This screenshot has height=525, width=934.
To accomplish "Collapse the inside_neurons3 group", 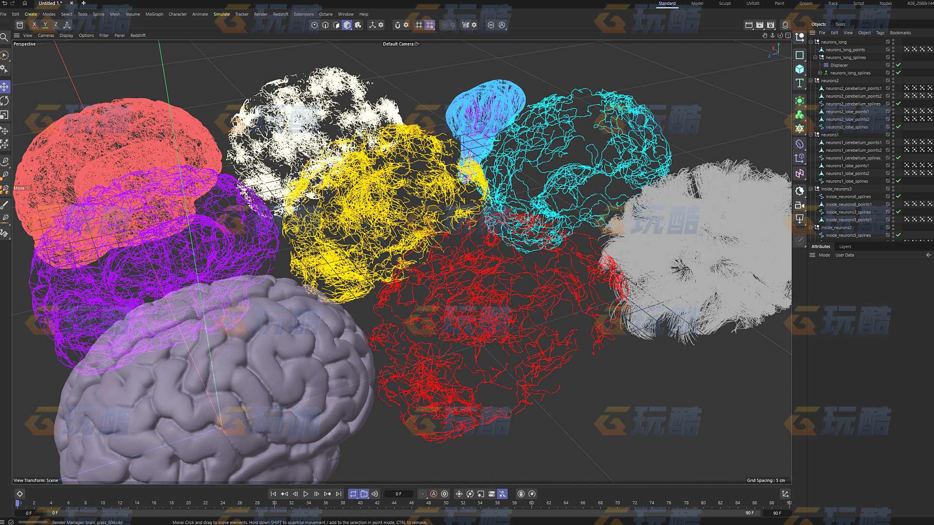I will point(811,189).
